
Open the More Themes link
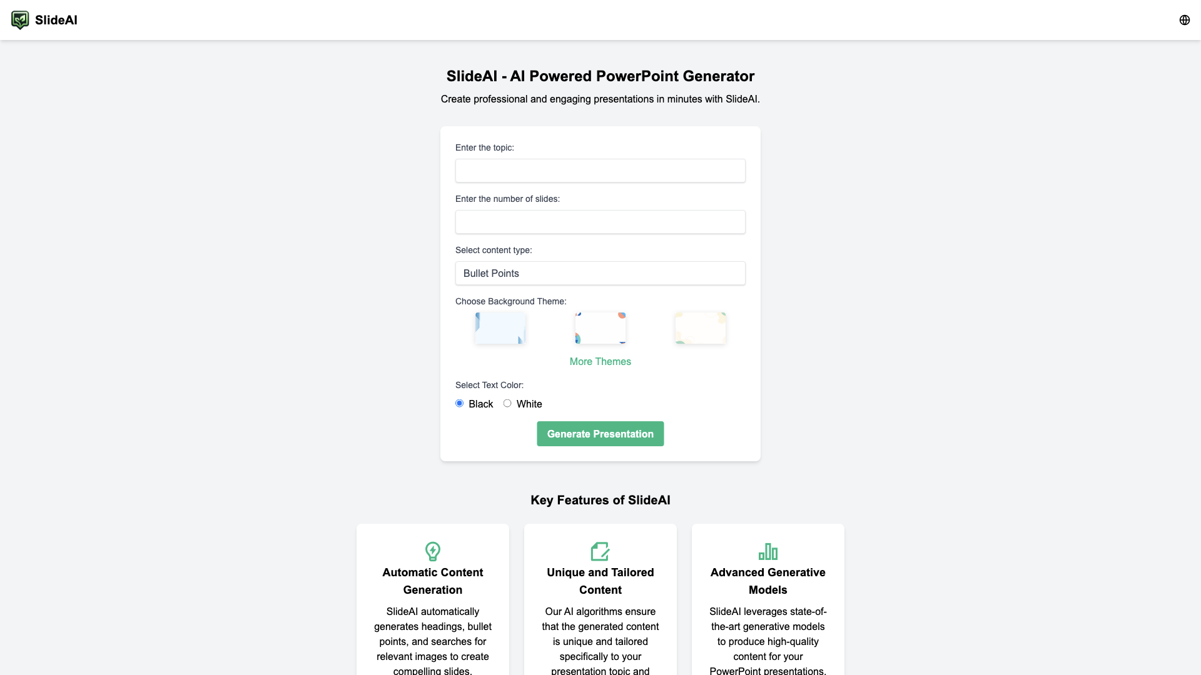(x=600, y=362)
